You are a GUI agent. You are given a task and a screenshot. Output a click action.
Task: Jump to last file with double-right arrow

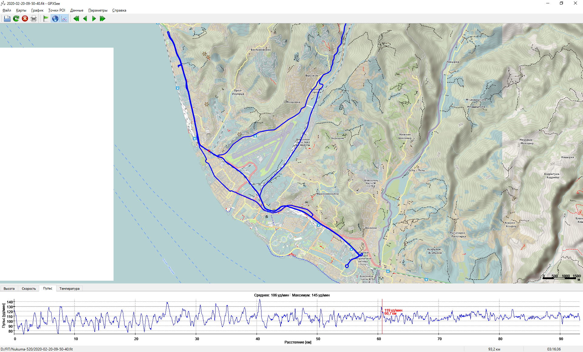103,19
